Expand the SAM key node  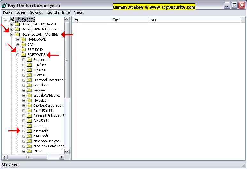(x=18, y=44)
